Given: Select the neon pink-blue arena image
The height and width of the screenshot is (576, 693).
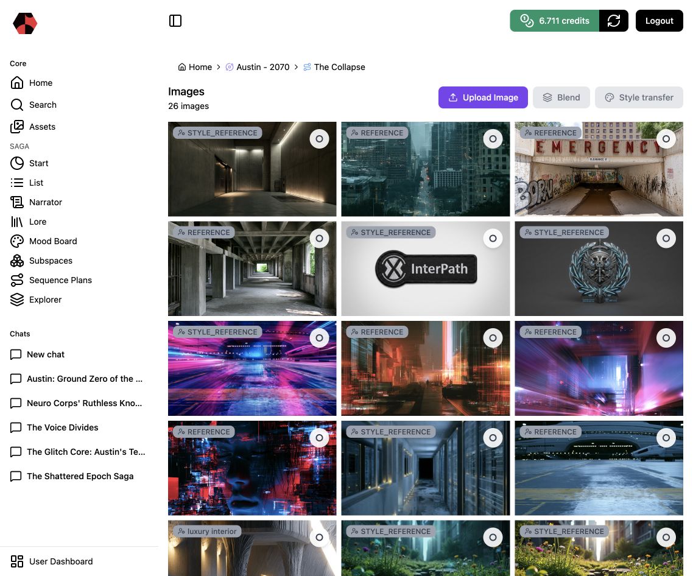Looking at the screenshot, I should click(319, 338).
